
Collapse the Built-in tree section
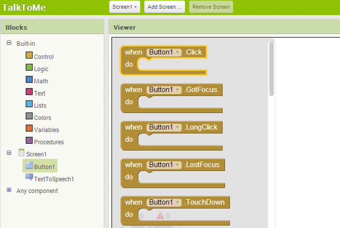(9, 43)
